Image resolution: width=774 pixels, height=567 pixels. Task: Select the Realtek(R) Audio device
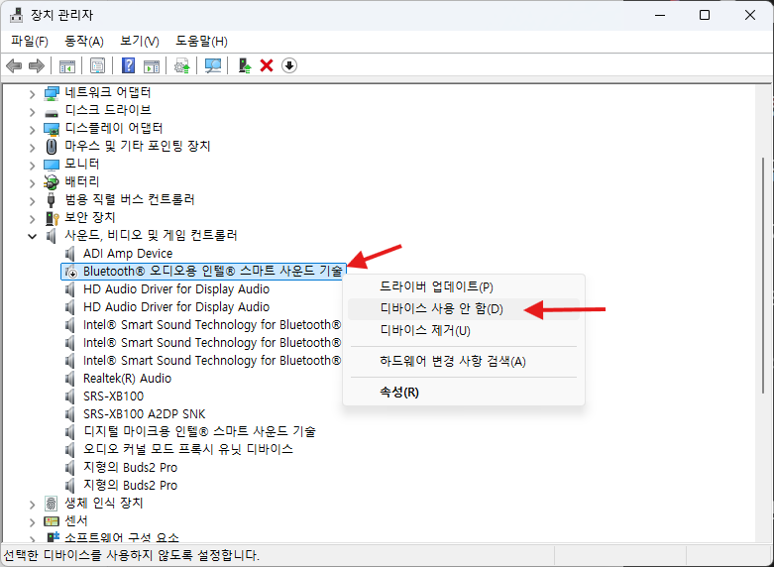pyautogui.click(x=128, y=379)
